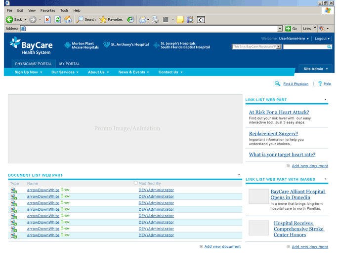Select the Modified By column radio button
This screenshot has width=337, height=269.
(x=135, y=183)
